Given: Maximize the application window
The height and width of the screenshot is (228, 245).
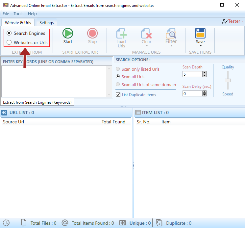Looking at the screenshot, I should pos(222,5).
